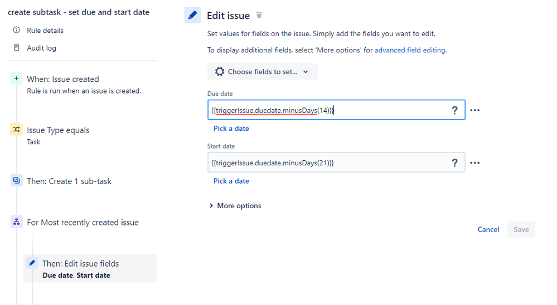
Task: Open the advanced field editing link
Action: pos(410,50)
